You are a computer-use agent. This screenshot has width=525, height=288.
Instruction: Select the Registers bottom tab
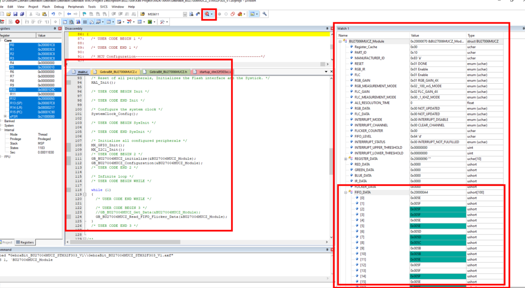[25, 242]
